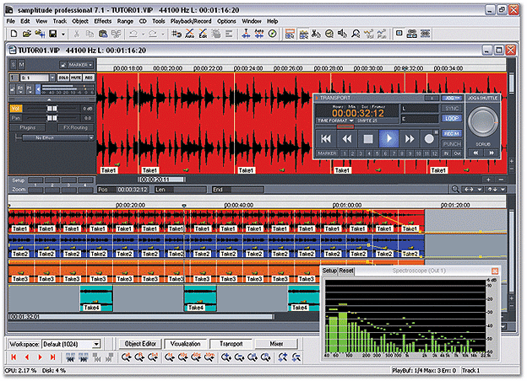Screen dimensions: 527x381
Task: Toggle REC arm on track 1
Action: (89, 78)
